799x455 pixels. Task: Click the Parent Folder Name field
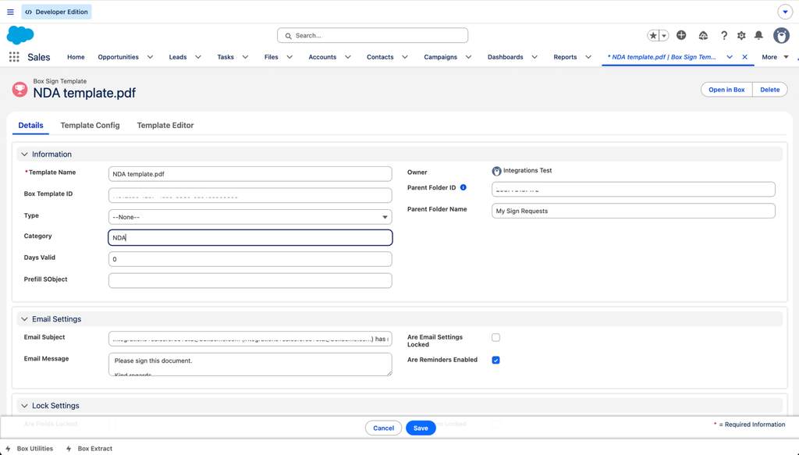(634, 211)
